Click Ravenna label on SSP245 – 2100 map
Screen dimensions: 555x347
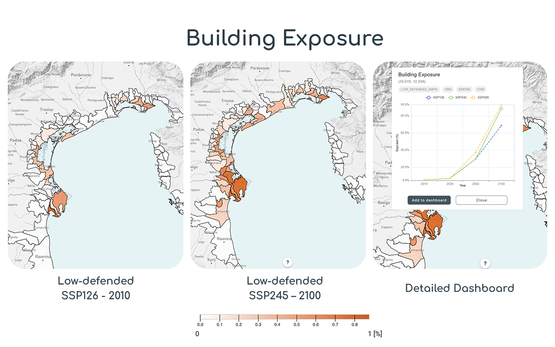point(225,239)
